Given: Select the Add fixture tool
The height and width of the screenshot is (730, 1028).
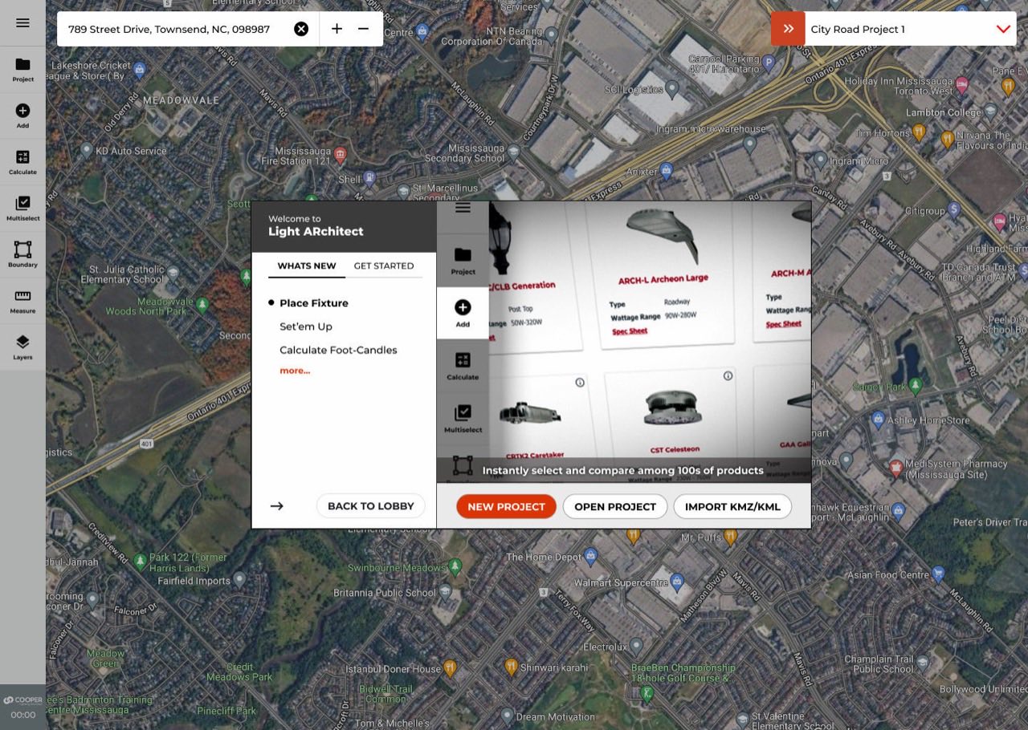Looking at the screenshot, I should [22, 116].
